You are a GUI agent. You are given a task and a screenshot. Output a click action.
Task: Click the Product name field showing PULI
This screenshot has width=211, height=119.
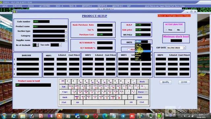point(50,26)
